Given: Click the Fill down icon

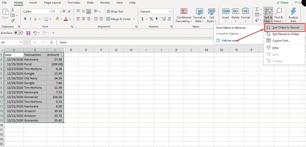Looking at the screenshot, I should click(257, 15).
